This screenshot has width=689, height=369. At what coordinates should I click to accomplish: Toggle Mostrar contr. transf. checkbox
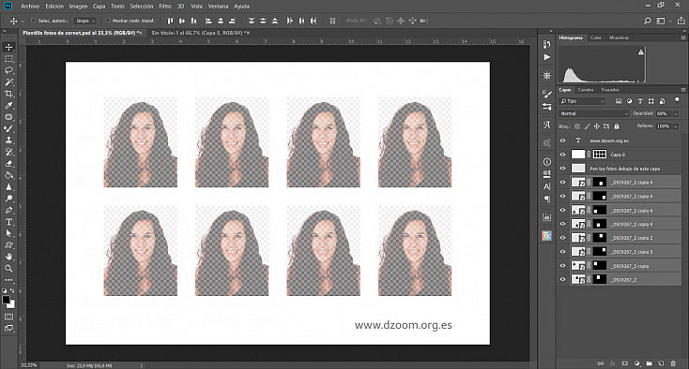point(107,21)
